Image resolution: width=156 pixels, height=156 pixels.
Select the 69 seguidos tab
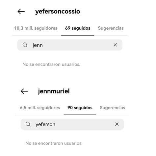78,28
